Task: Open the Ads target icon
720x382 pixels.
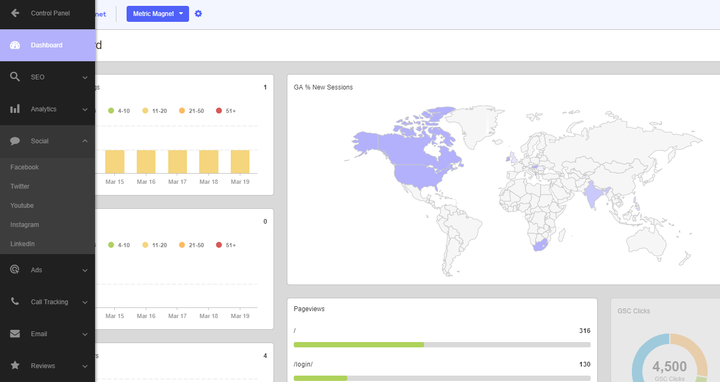Action: tap(15, 270)
